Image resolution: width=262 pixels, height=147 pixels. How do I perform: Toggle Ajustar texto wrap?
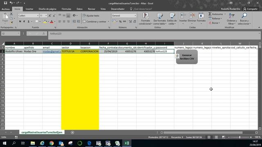pos(91,16)
